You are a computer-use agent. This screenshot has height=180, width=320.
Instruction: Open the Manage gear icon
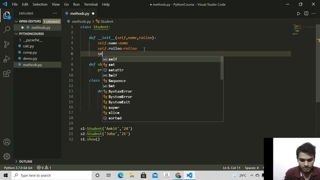(x=6, y=156)
